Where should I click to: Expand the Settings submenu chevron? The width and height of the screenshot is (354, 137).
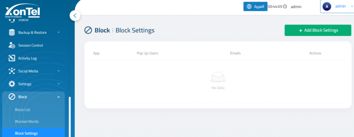[58, 84]
